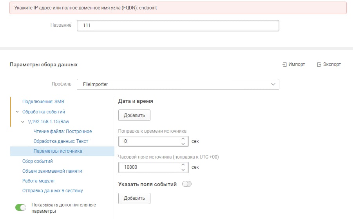The width and height of the screenshot is (353, 219).
Task: Open the Профиль FileImporter dropdown
Action: coord(178,84)
